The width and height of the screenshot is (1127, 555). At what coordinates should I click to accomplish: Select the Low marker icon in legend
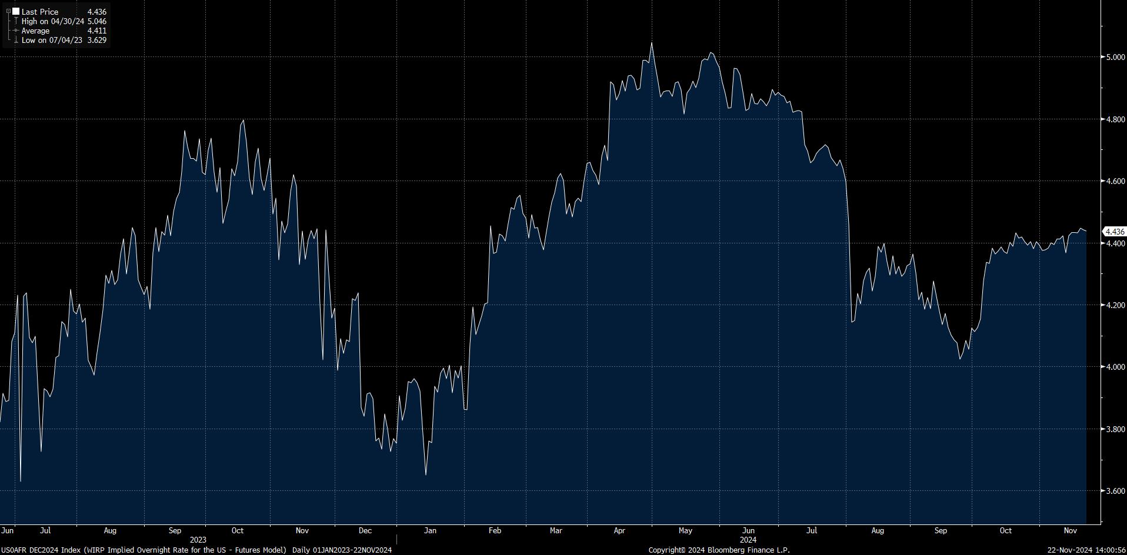[x=16, y=40]
